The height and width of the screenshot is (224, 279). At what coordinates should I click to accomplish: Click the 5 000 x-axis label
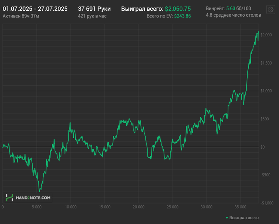click(37, 207)
